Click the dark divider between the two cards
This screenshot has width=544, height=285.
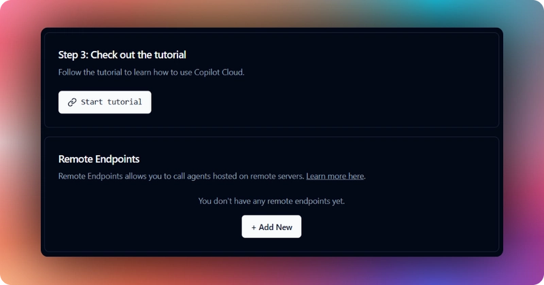pyautogui.click(x=271, y=132)
